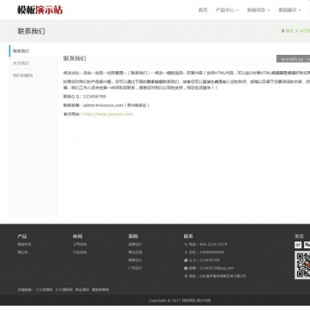This screenshot has height=310, width=310.
Task: Select 关于我们 in the left sidebar
Action: (x=33, y=63)
